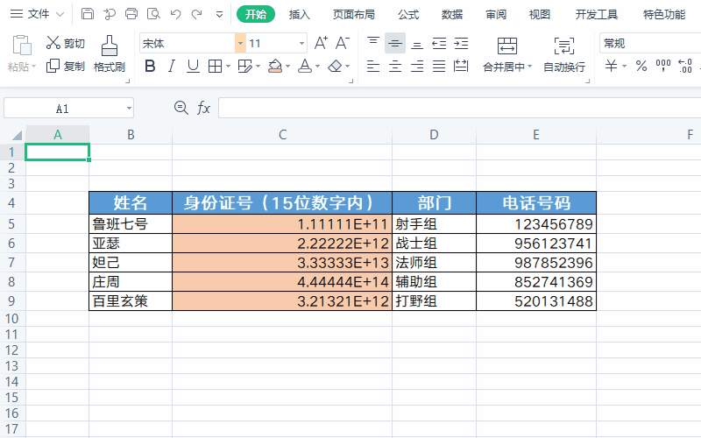Screen dimensions: 701x438
Task: Click the zoom magnifier beside fx
Action: click(x=181, y=108)
